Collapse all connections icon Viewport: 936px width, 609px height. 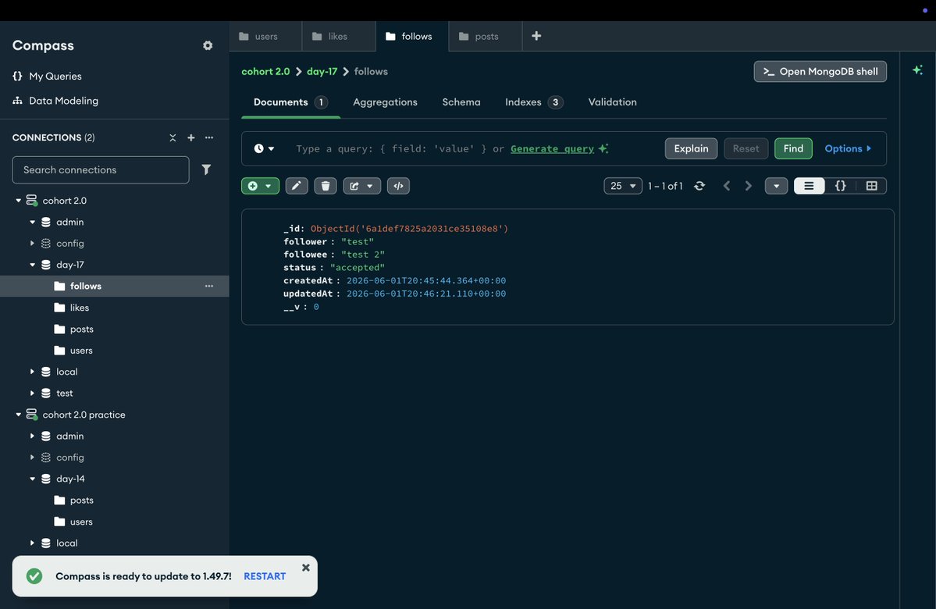(x=173, y=137)
